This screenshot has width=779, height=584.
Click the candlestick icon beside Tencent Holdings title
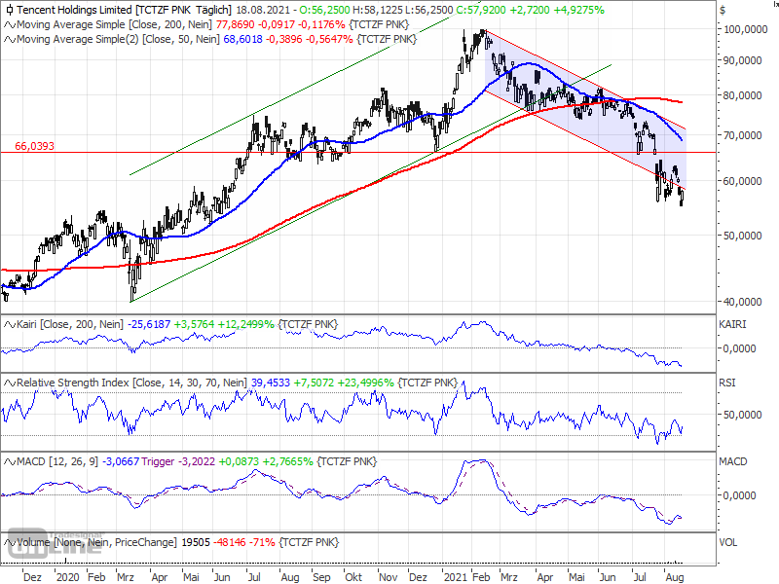[10, 10]
